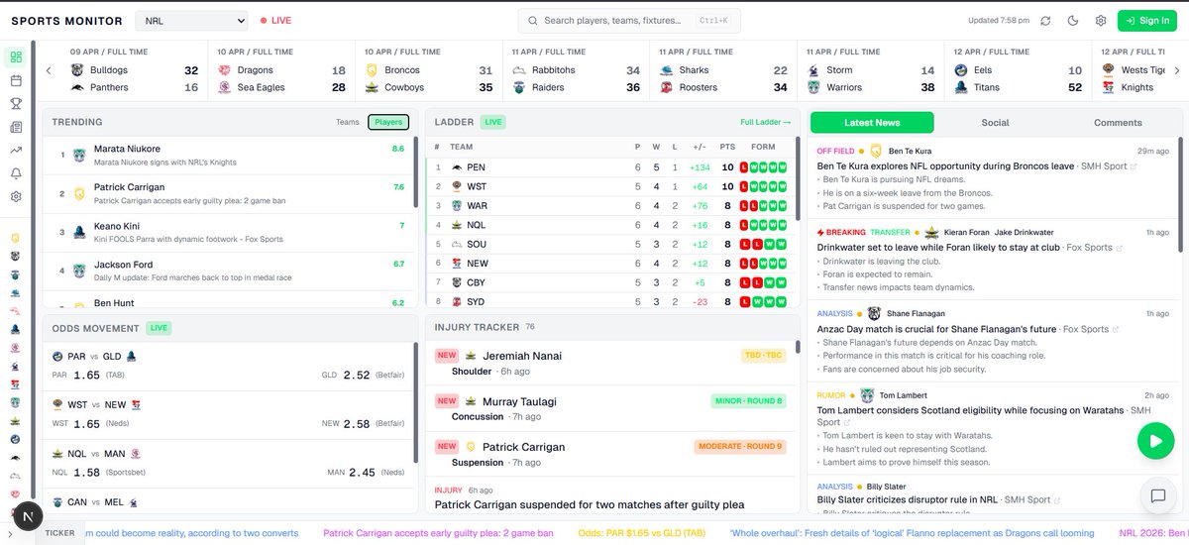The width and height of the screenshot is (1189, 545).
Task: Click the LIVE indicator in the header
Action: (x=275, y=20)
